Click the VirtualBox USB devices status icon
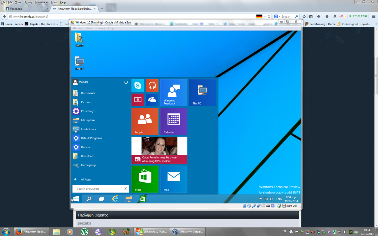The image size is (378, 236). pyautogui.click(x=254, y=206)
